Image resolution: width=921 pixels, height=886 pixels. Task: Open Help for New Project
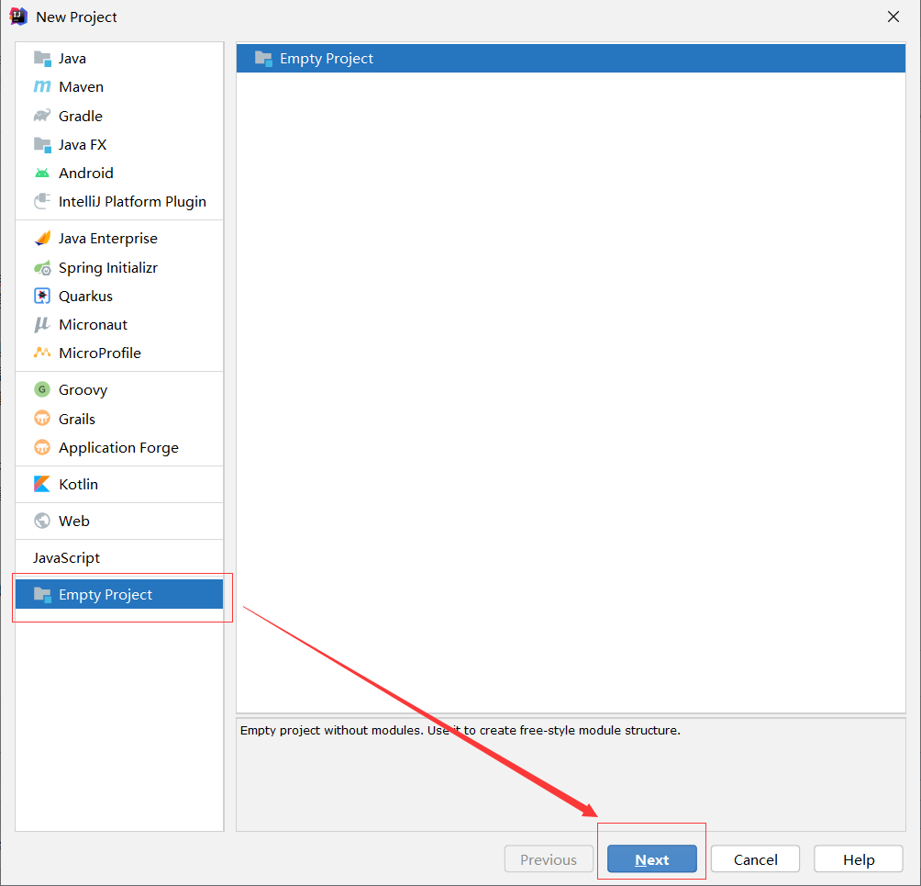pos(859,859)
